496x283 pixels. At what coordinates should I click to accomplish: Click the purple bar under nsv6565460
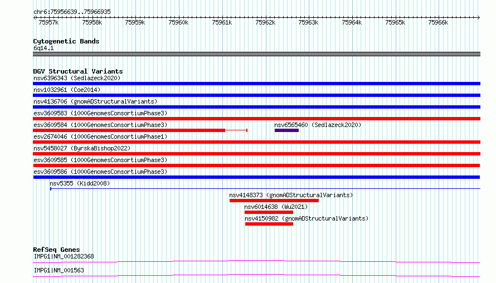(x=286, y=130)
